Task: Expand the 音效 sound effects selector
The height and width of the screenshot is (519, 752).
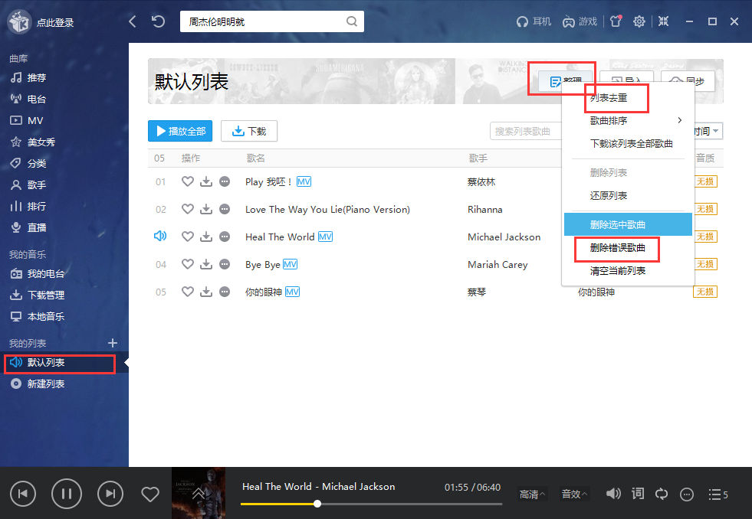Action: tap(574, 495)
